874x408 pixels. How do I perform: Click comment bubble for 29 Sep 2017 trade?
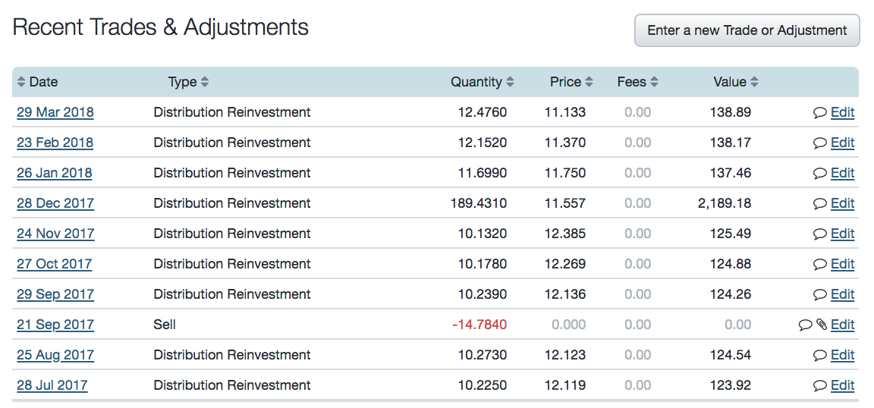pyautogui.click(x=819, y=295)
